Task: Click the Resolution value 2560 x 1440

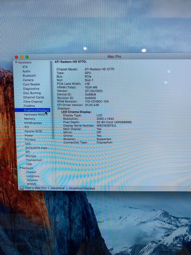Action: click(105, 119)
